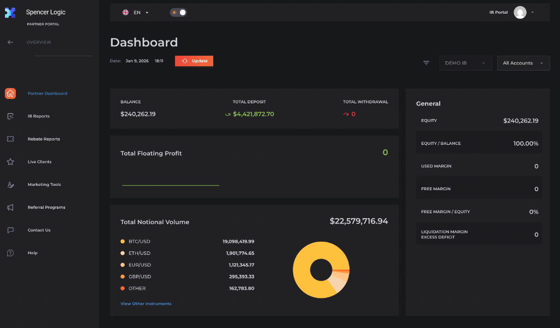Expand the All Accounts dropdown
The image size is (560, 328).
tap(523, 63)
